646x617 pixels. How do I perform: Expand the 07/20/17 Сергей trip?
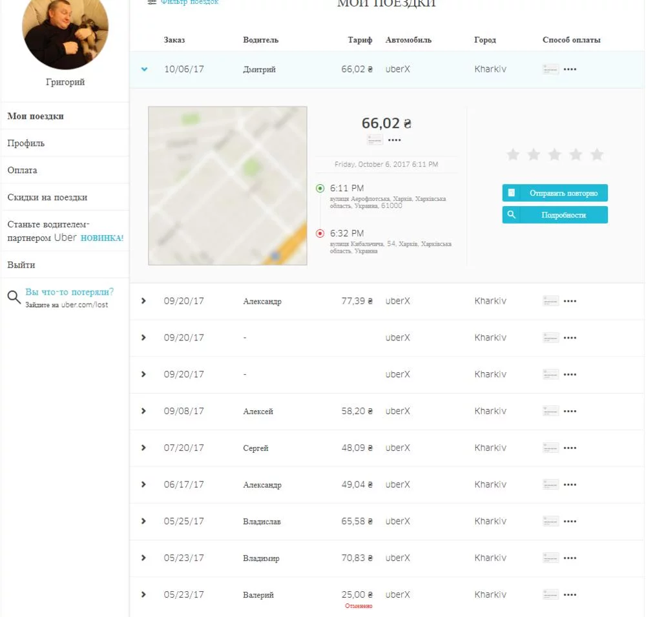(143, 448)
